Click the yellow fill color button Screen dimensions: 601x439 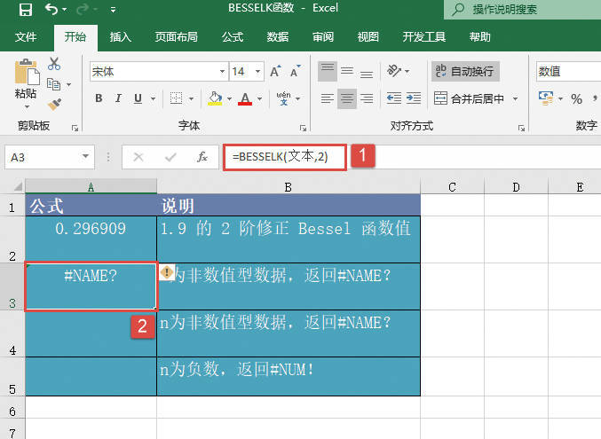click(x=214, y=98)
